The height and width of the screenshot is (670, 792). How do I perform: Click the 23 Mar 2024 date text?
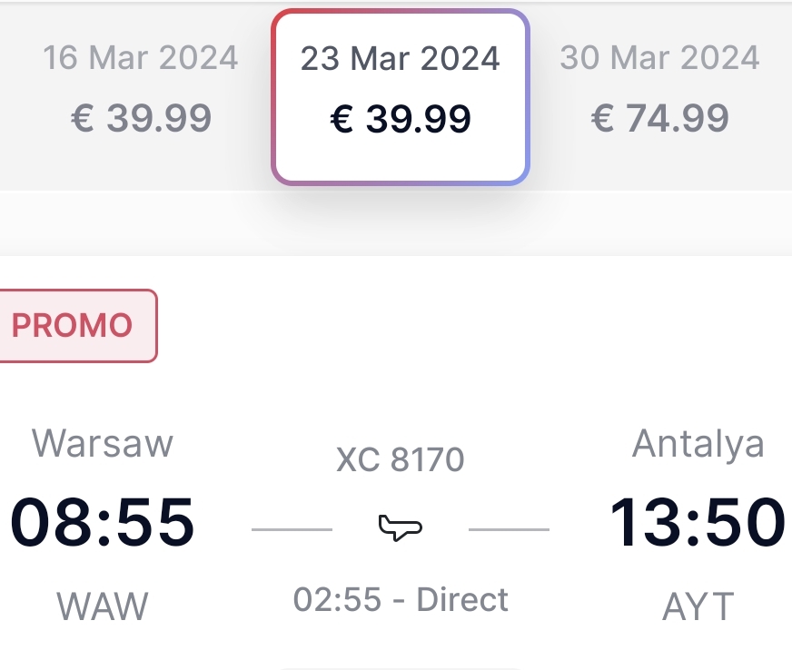point(400,59)
